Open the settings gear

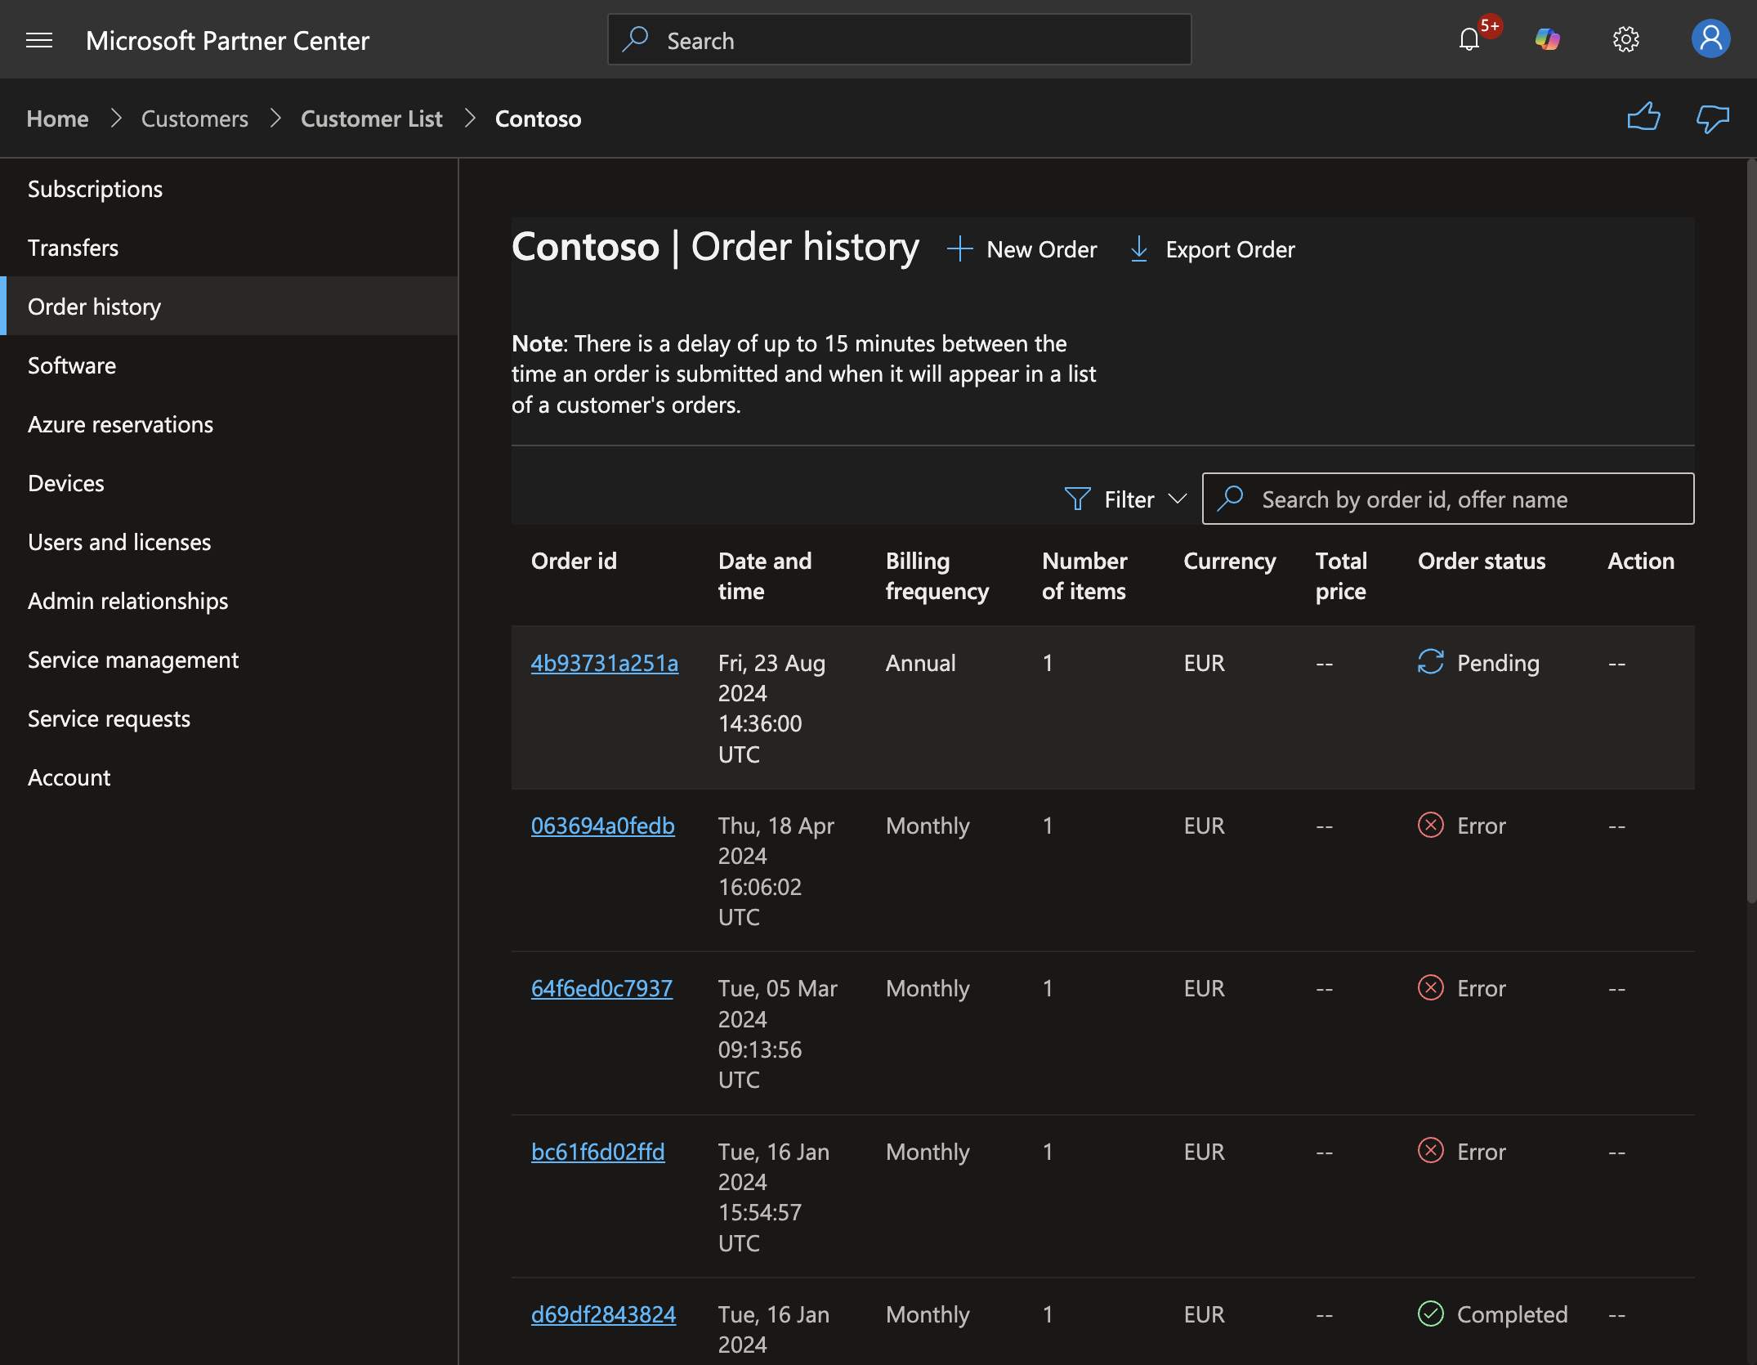(1626, 39)
